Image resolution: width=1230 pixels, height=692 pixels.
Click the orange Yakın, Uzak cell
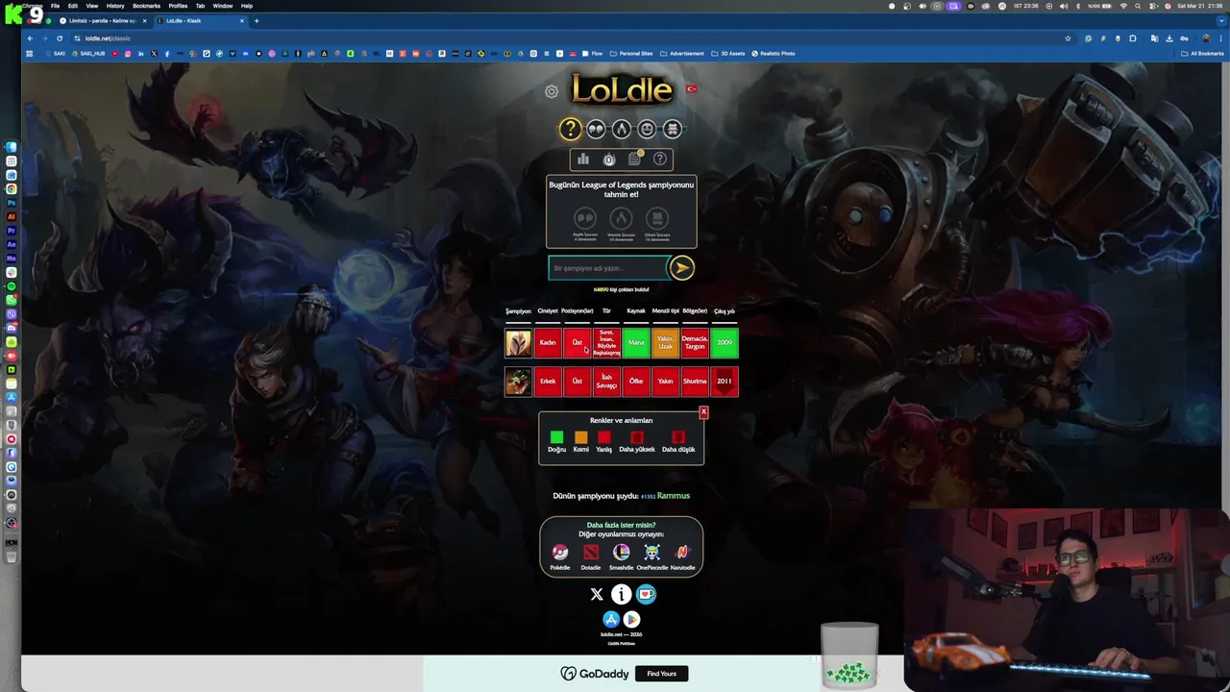(665, 343)
